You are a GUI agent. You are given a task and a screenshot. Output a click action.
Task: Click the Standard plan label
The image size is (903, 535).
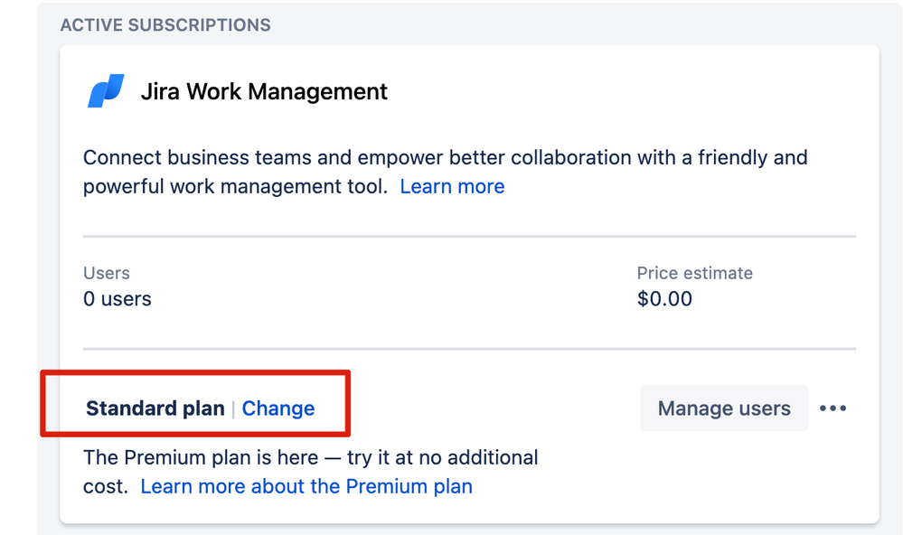click(155, 408)
